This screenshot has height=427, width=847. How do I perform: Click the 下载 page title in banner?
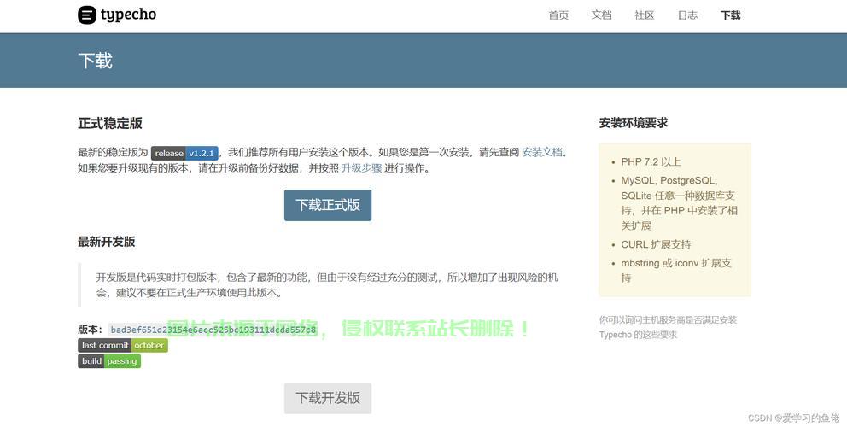[x=95, y=61]
